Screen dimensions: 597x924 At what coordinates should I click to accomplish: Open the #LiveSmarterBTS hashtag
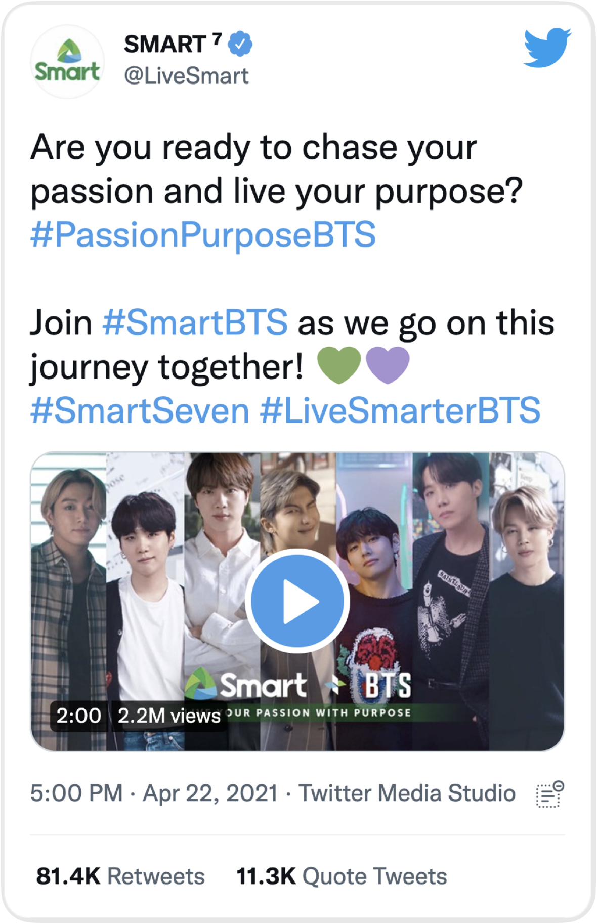[400, 410]
